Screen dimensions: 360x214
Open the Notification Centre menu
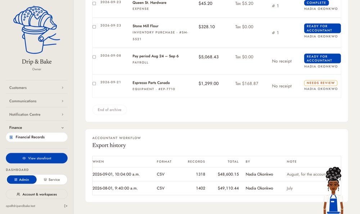click(37, 115)
